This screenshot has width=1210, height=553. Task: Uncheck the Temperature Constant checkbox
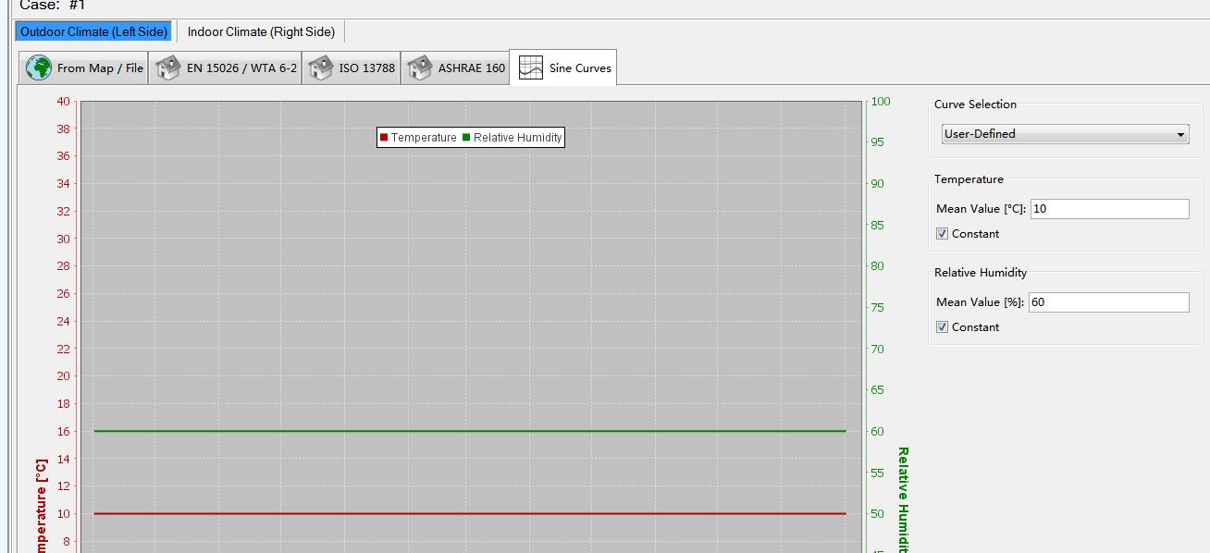pos(942,234)
